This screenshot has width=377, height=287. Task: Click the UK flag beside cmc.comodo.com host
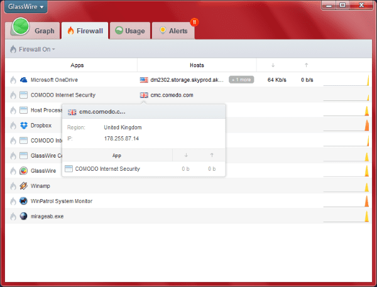coord(144,95)
